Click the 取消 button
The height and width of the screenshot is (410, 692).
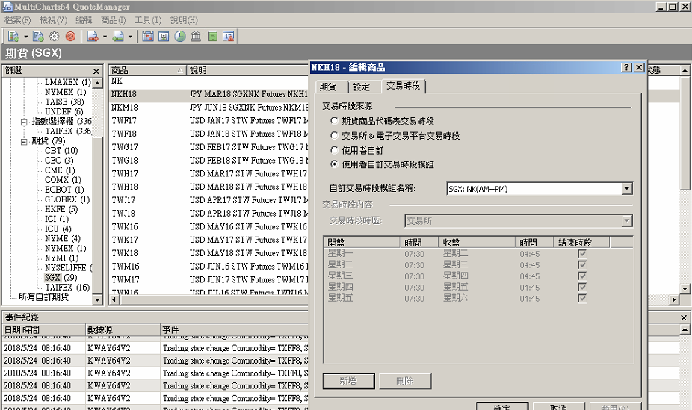[x=559, y=406]
